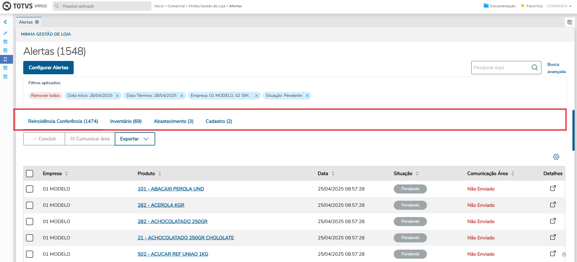Image resolution: width=577 pixels, height=262 pixels.
Task: Open Busca avançada link
Action: click(556, 68)
